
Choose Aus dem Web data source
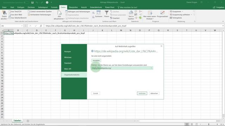(15, 15)
